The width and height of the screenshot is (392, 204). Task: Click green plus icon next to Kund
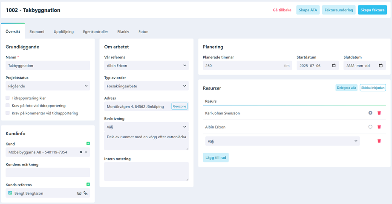88,143
